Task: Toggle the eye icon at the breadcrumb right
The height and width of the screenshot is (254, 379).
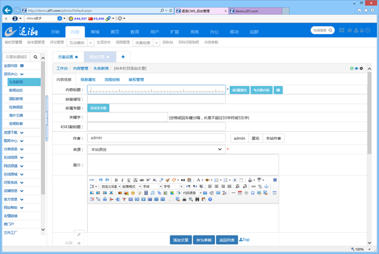Action: [x=356, y=68]
